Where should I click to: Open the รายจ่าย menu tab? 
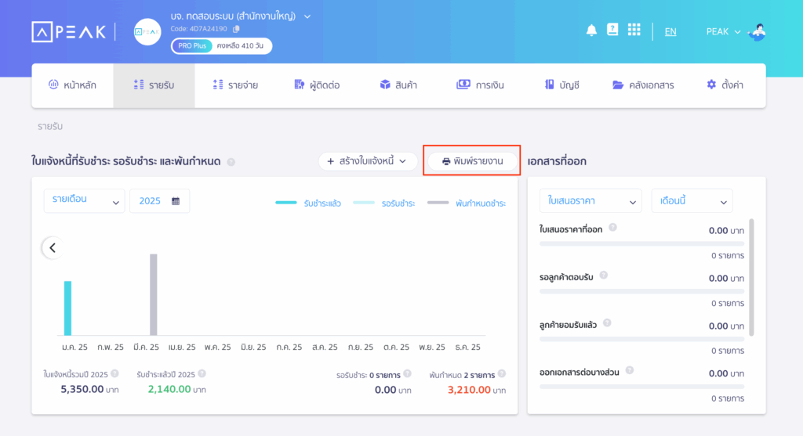click(x=235, y=85)
